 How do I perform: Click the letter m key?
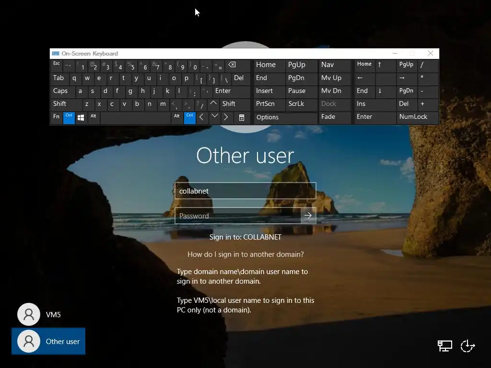tap(163, 104)
